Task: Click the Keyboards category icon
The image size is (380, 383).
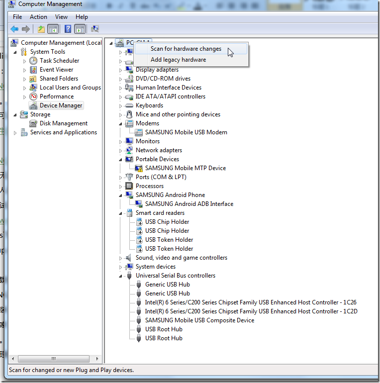Action: click(x=129, y=105)
